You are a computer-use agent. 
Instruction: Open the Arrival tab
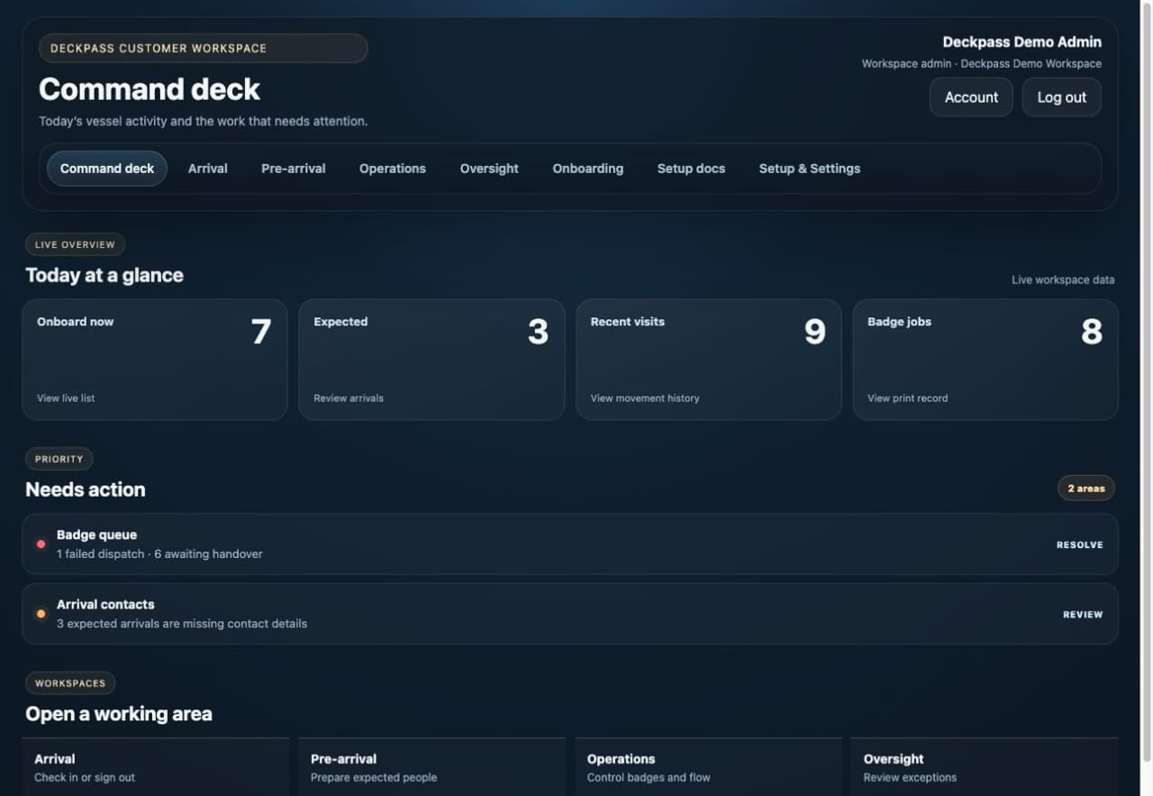(x=207, y=169)
